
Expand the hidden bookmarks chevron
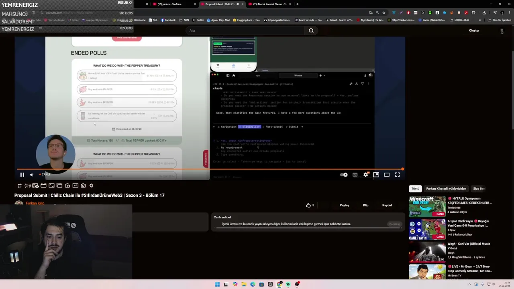479,20
